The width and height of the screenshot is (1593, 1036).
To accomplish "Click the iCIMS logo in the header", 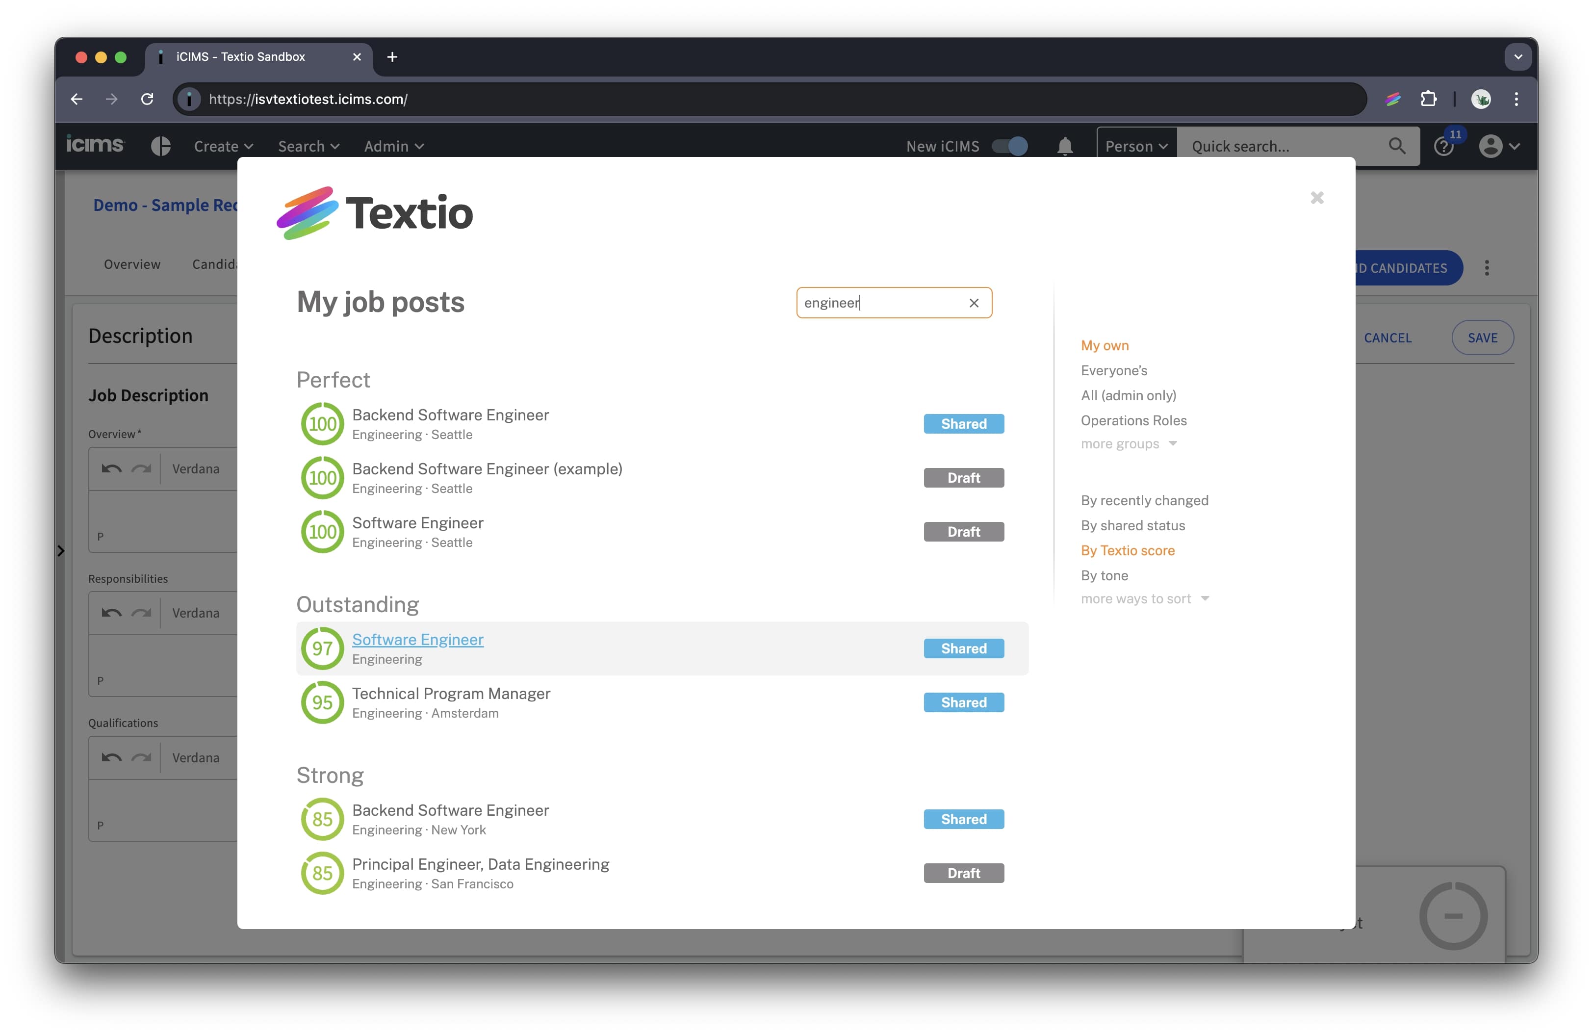I will (x=95, y=145).
